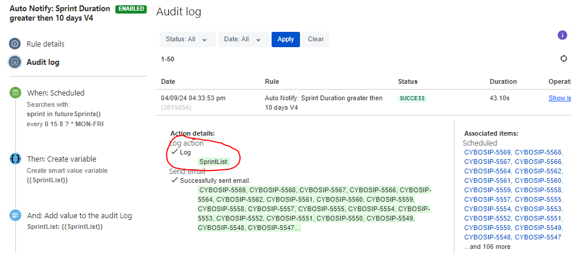The height and width of the screenshot is (253, 571).
Task: Open the Rule details section
Action: pos(46,44)
